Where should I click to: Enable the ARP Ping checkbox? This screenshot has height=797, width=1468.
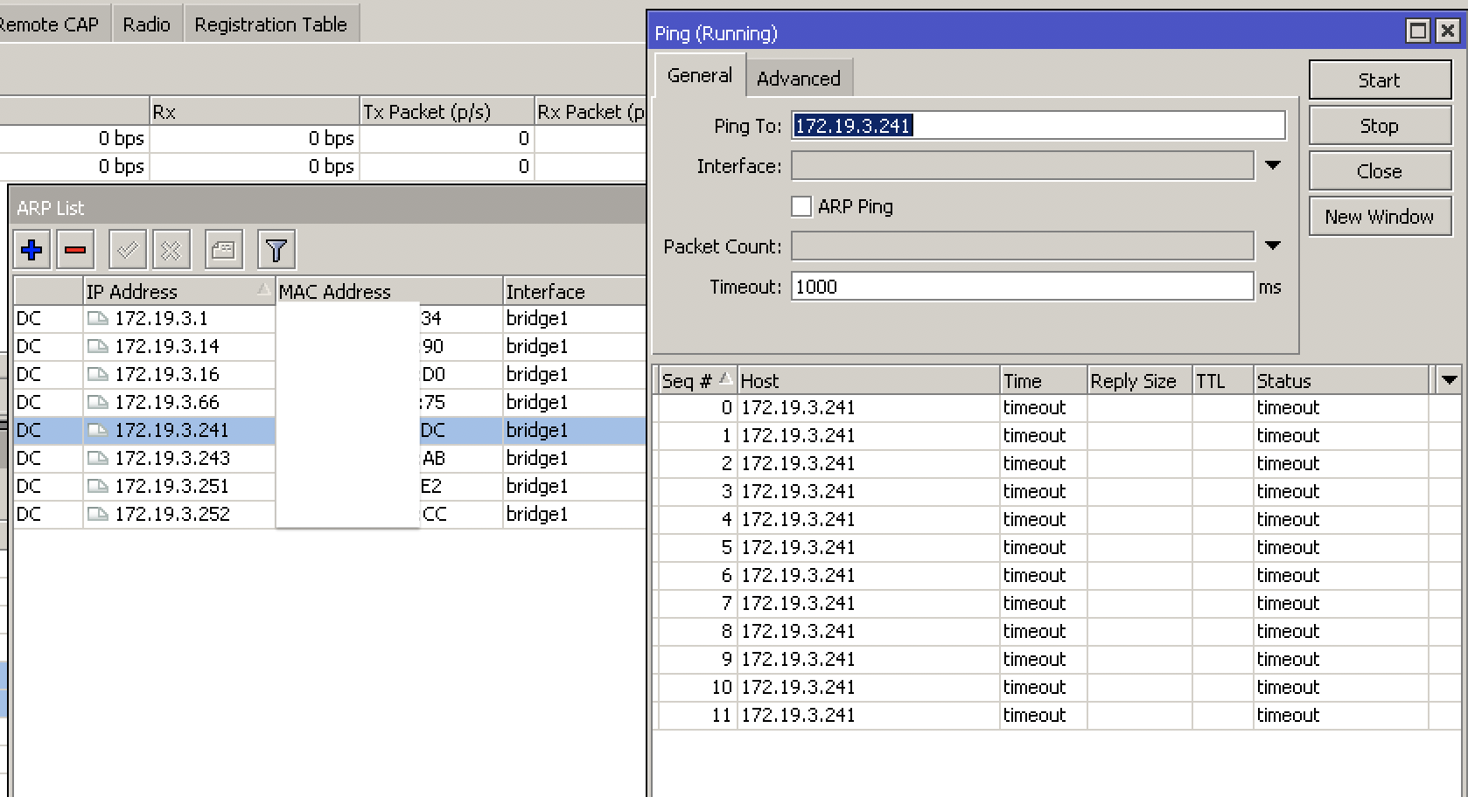(x=801, y=206)
